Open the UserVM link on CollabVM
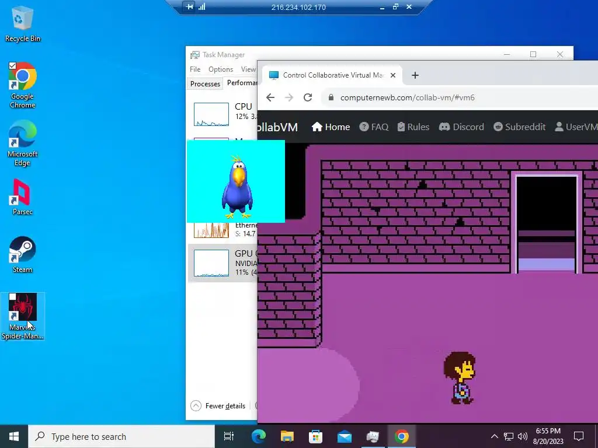 pos(576,127)
